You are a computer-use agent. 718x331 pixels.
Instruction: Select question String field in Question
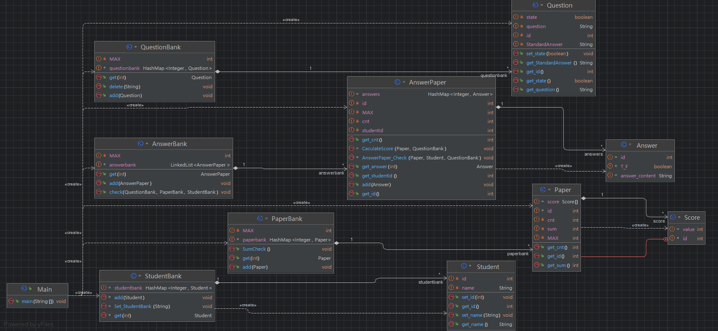pyautogui.click(x=553, y=26)
